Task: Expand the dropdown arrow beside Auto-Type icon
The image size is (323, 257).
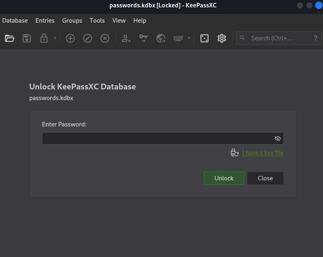Action: click(x=189, y=38)
